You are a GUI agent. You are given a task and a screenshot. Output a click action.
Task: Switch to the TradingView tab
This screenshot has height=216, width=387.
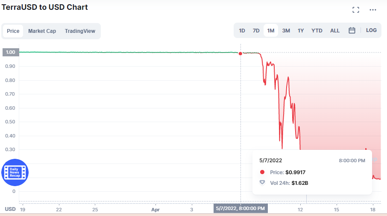(x=80, y=31)
